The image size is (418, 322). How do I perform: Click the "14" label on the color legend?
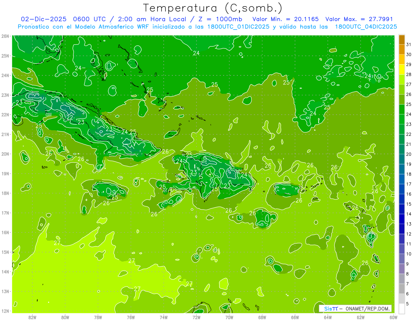click(x=409, y=214)
